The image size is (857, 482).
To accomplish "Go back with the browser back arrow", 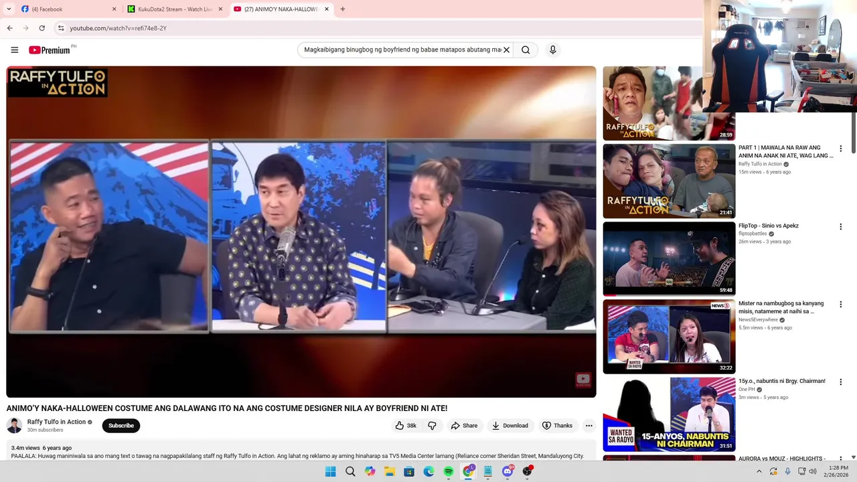I will pyautogui.click(x=9, y=28).
